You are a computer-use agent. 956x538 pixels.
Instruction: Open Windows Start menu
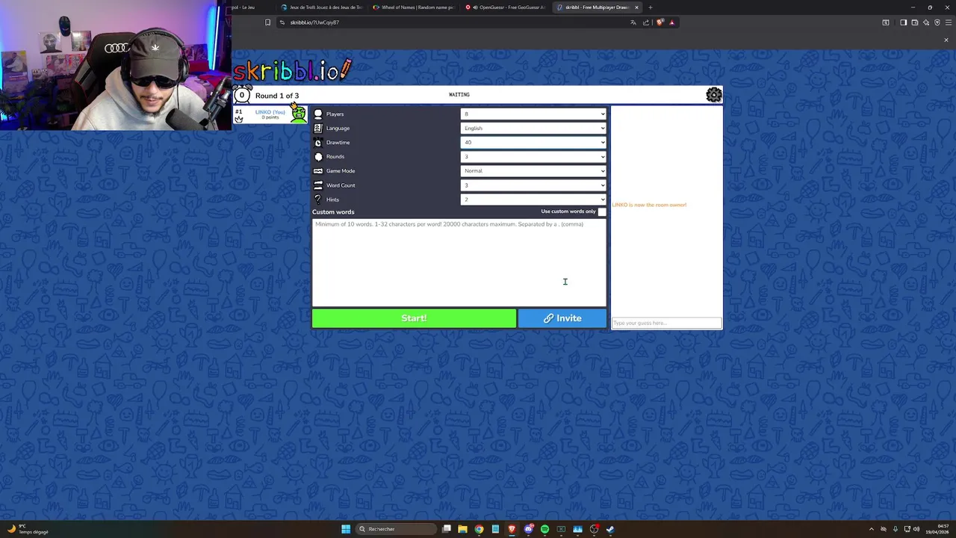click(x=346, y=529)
